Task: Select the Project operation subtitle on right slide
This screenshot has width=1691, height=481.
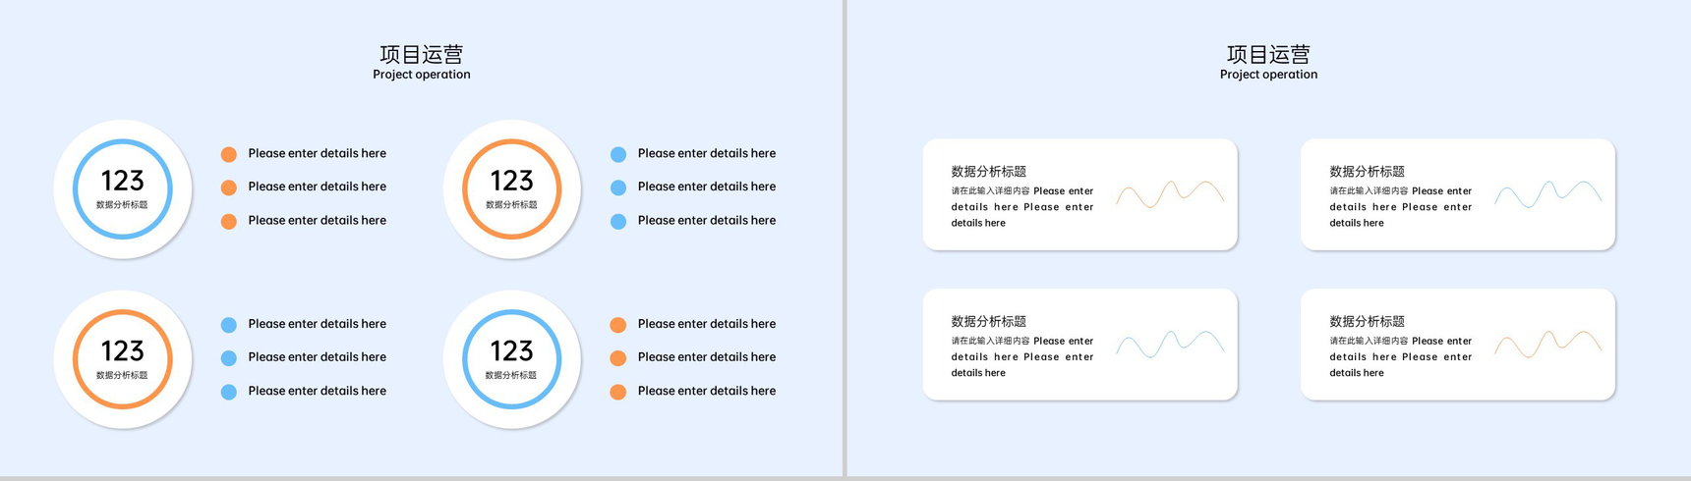Action: (1268, 75)
